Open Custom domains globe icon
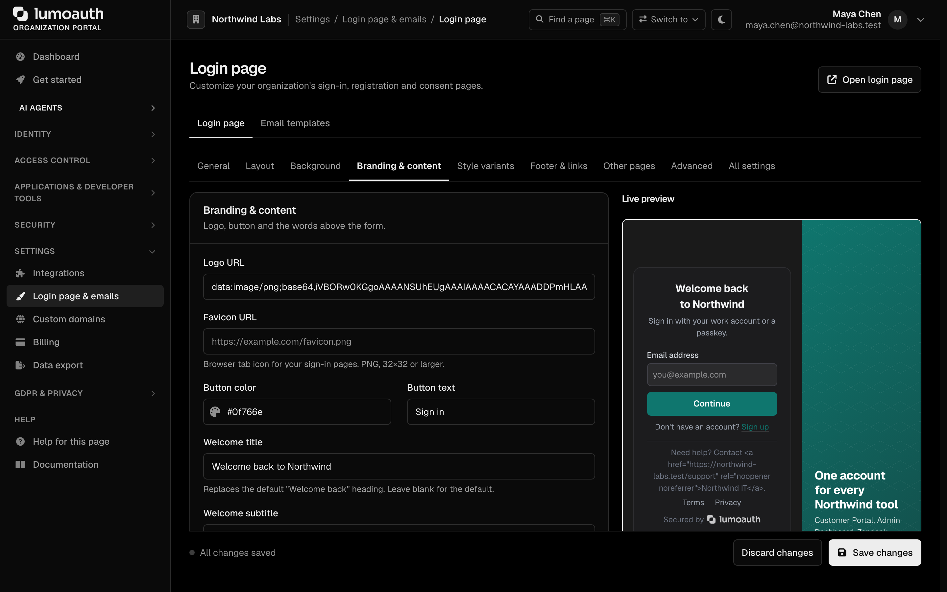947x592 pixels. pos(20,319)
